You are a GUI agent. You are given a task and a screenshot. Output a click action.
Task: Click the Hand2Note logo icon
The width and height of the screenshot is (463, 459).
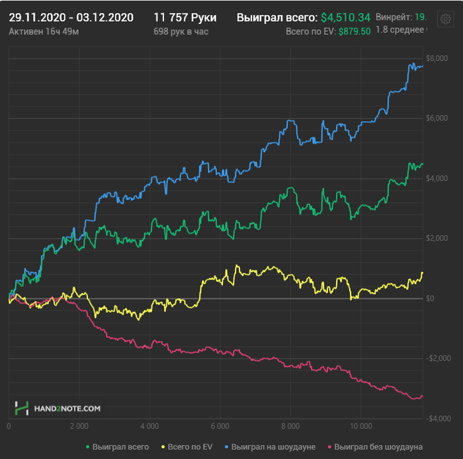(22, 409)
